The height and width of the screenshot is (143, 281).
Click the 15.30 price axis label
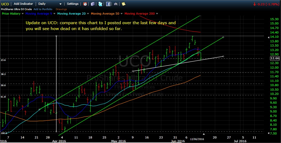coord(275,19)
